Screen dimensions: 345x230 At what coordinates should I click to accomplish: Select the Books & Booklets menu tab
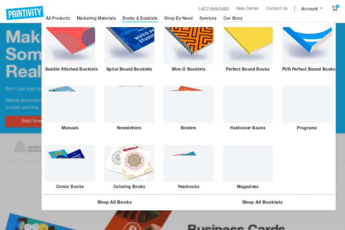tap(140, 18)
